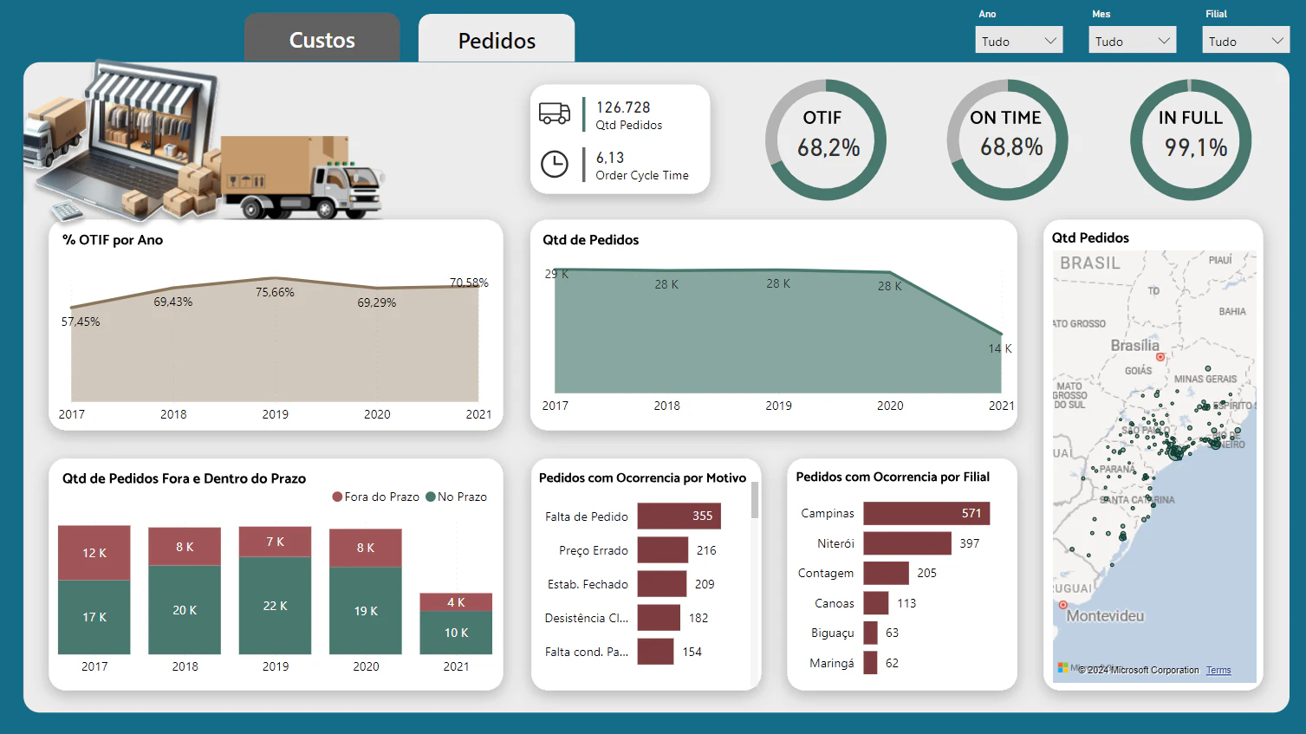Click the 69,43% OTIF label for 2018

point(173,302)
